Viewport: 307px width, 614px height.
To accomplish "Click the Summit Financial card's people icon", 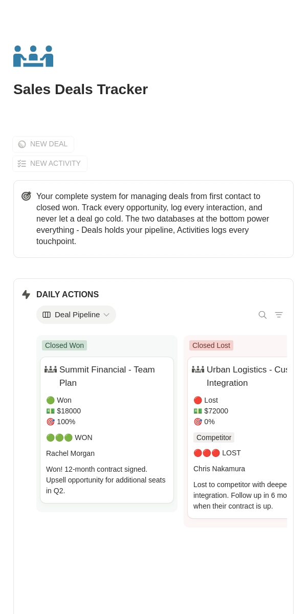I will pyautogui.click(x=51, y=369).
